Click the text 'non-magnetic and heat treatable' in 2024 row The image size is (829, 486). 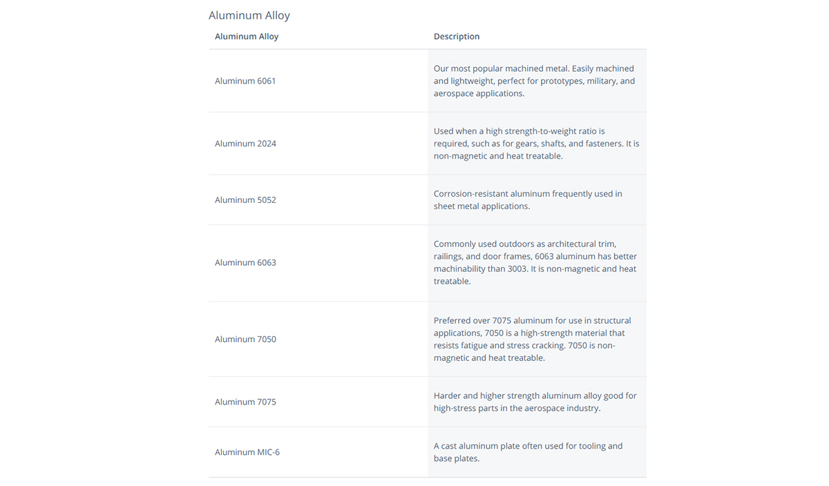(497, 157)
